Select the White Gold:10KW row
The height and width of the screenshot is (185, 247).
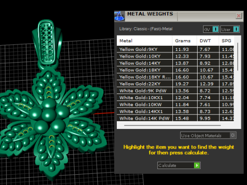[x=175, y=104]
